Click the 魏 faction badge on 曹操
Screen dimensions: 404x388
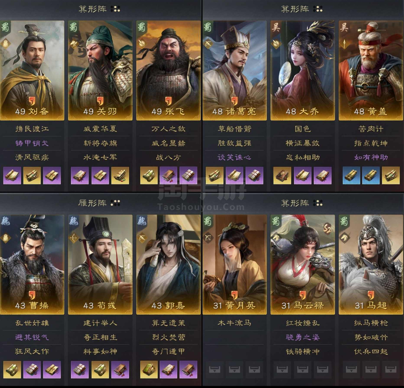pos(5,221)
